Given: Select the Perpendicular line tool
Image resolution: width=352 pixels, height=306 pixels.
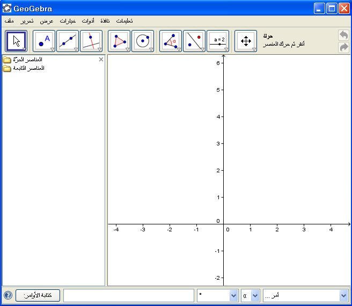Looking at the screenshot, I should (91, 41).
